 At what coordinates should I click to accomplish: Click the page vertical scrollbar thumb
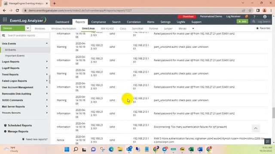[x=273, y=113]
